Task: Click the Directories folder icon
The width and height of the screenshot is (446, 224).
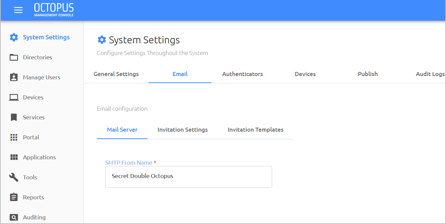Action: click(x=14, y=57)
